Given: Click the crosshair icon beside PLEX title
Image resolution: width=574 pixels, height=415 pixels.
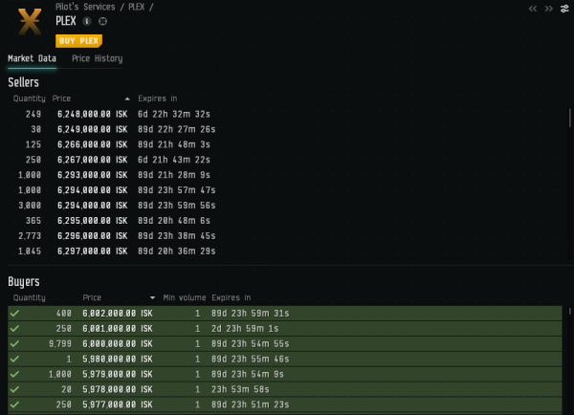Looking at the screenshot, I should point(103,21).
